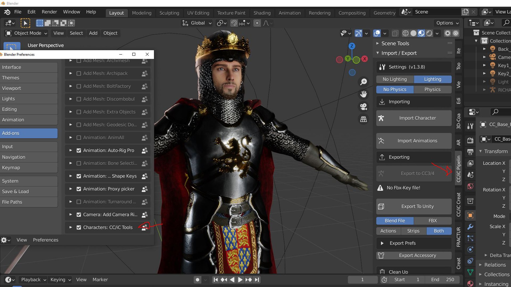Open Render properties tab icon
The height and width of the screenshot is (287, 511).
470,140
